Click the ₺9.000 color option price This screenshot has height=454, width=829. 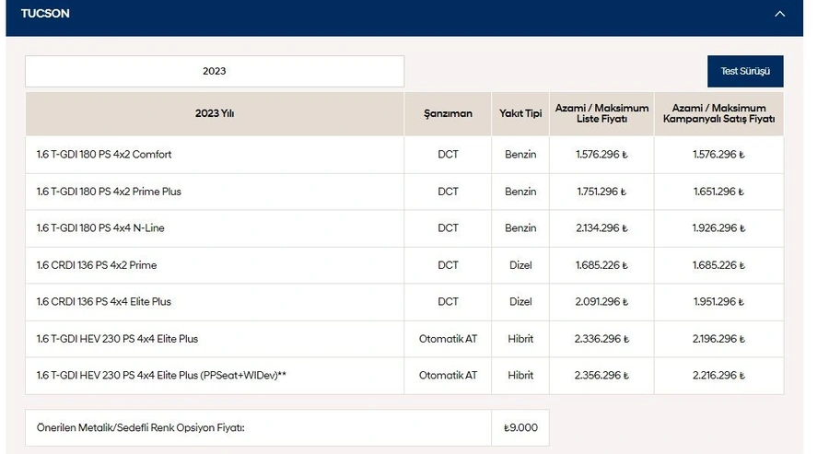(520, 427)
